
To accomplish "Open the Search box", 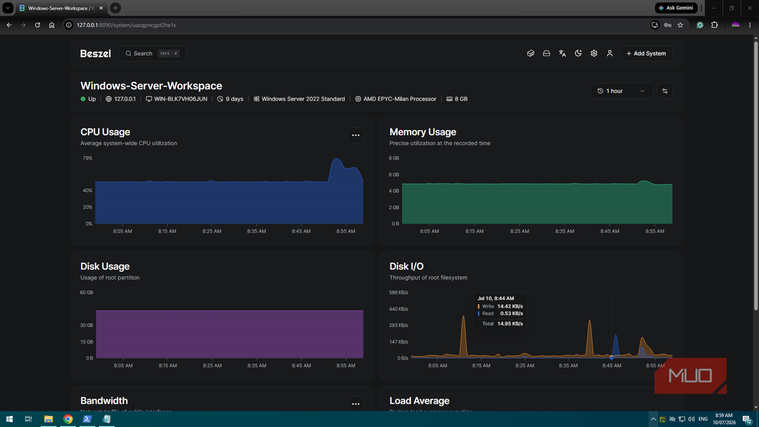I will pyautogui.click(x=152, y=53).
